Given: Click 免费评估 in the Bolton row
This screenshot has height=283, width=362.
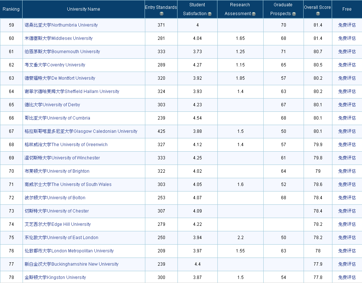Looking at the screenshot, I should tap(347, 198).
